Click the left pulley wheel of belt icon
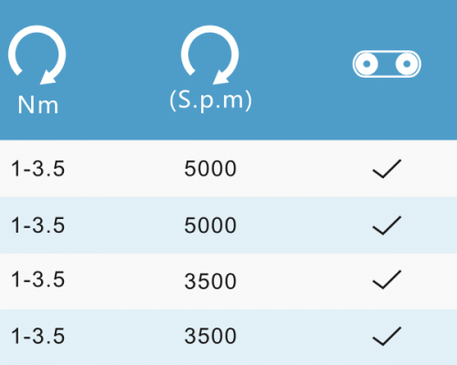 tap(367, 64)
